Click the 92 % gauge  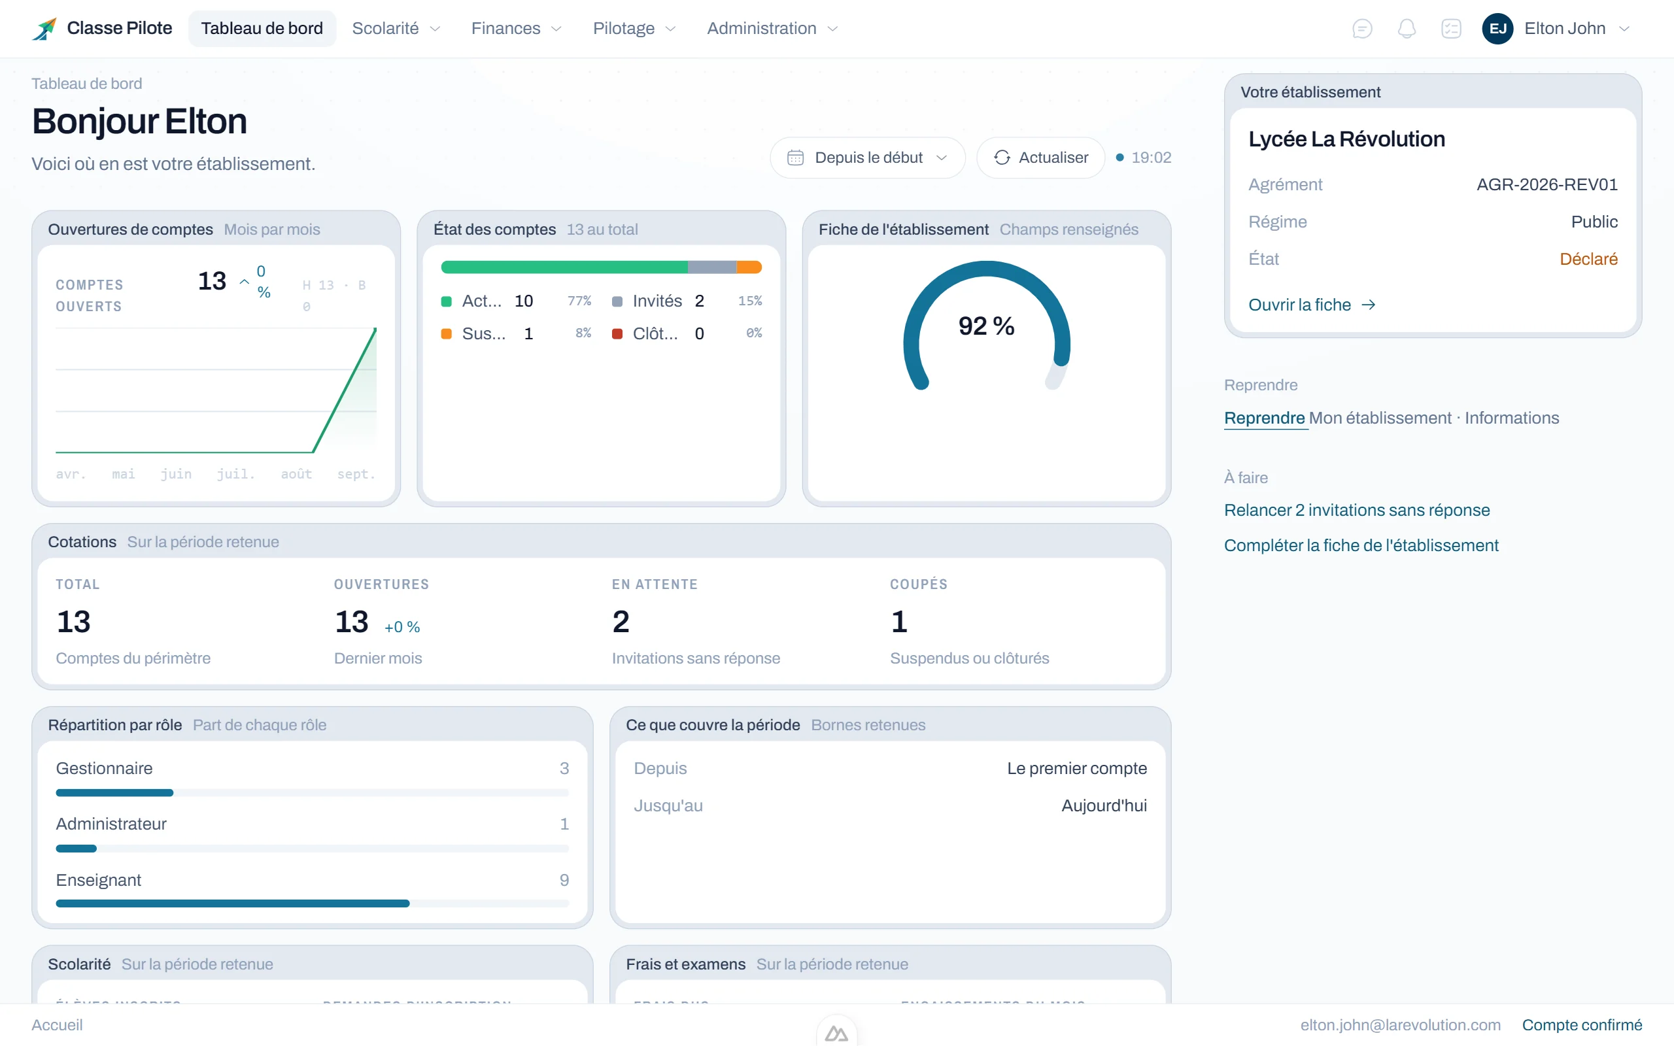(x=986, y=326)
